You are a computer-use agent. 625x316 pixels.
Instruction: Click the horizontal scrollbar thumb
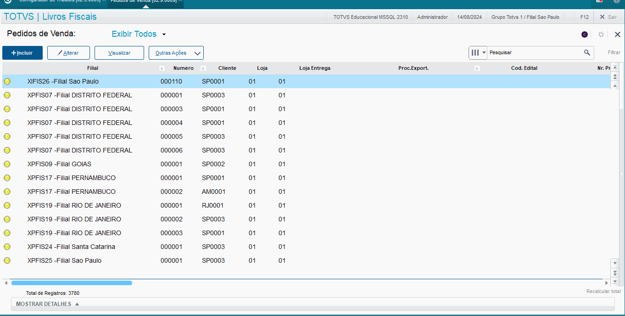click(x=72, y=283)
